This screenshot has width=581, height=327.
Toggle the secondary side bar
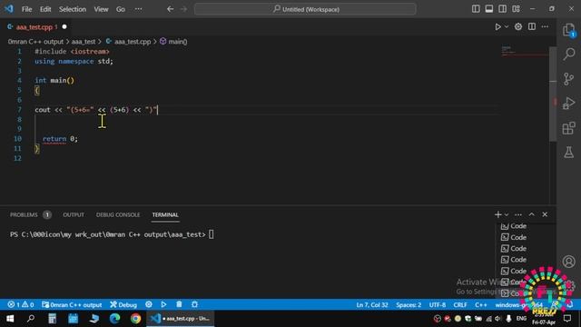pyautogui.click(x=502, y=9)
